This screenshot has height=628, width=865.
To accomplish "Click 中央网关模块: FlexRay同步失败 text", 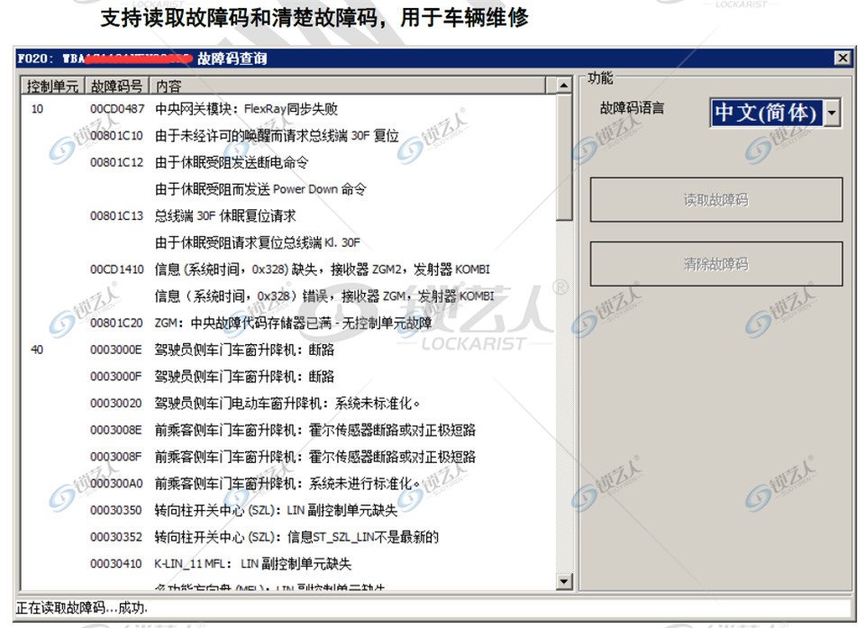I will [246, 109].
